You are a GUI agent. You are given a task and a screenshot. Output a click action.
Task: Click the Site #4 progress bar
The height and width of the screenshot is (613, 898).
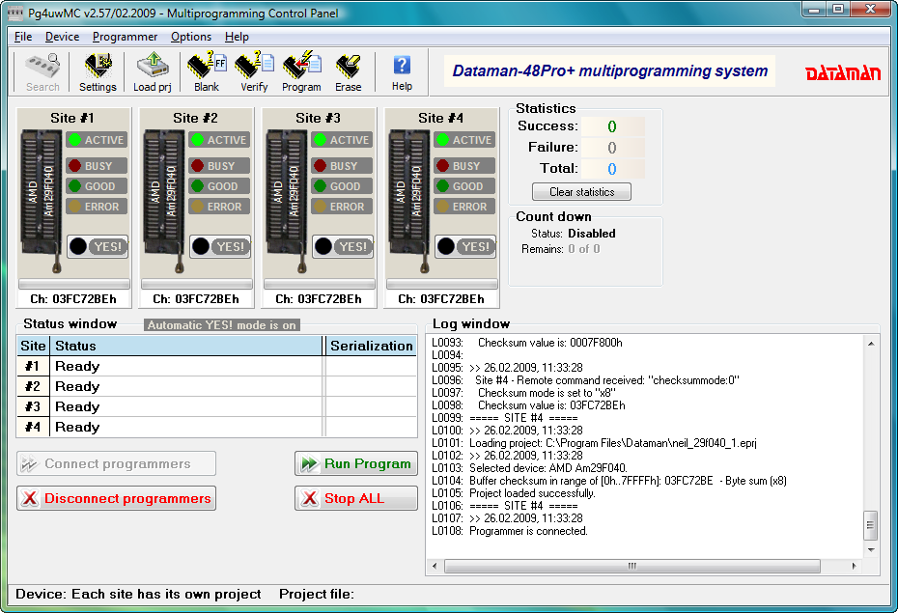441,285
